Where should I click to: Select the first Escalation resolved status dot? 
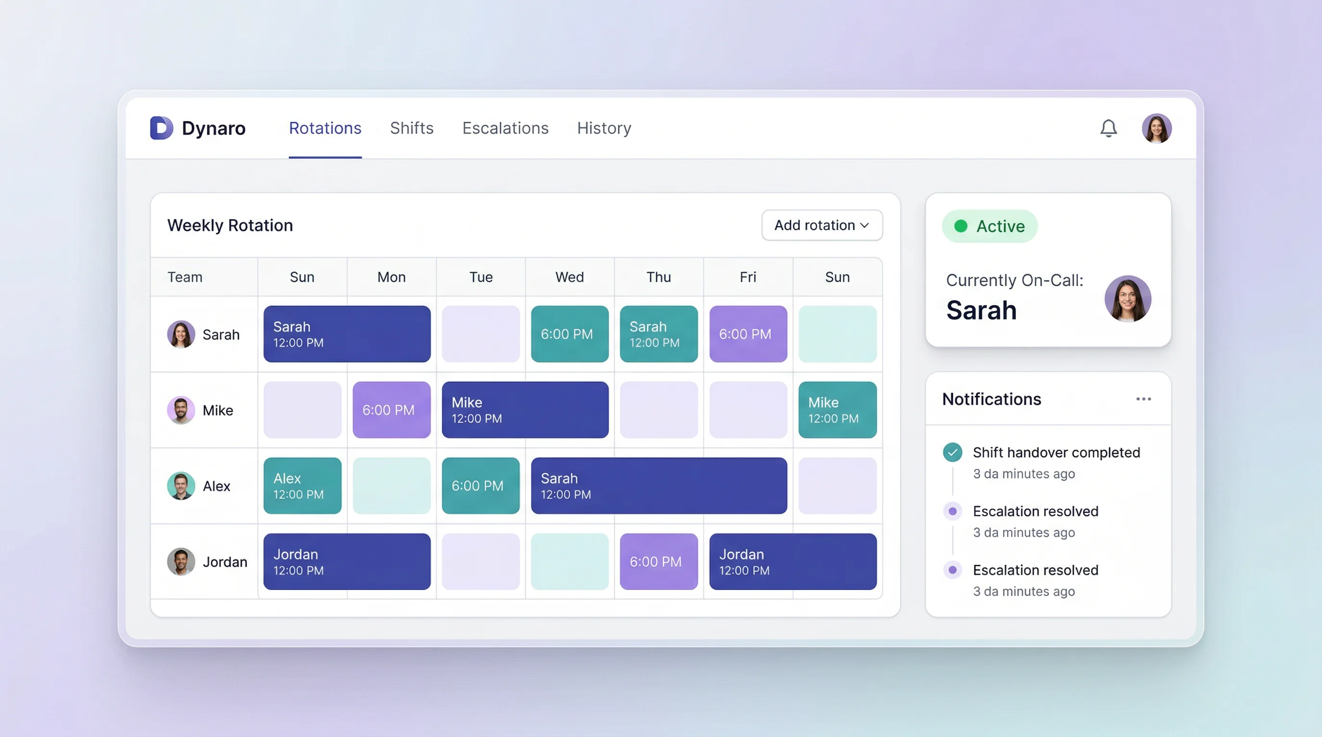pyautogui.click(x=953, y=511)
